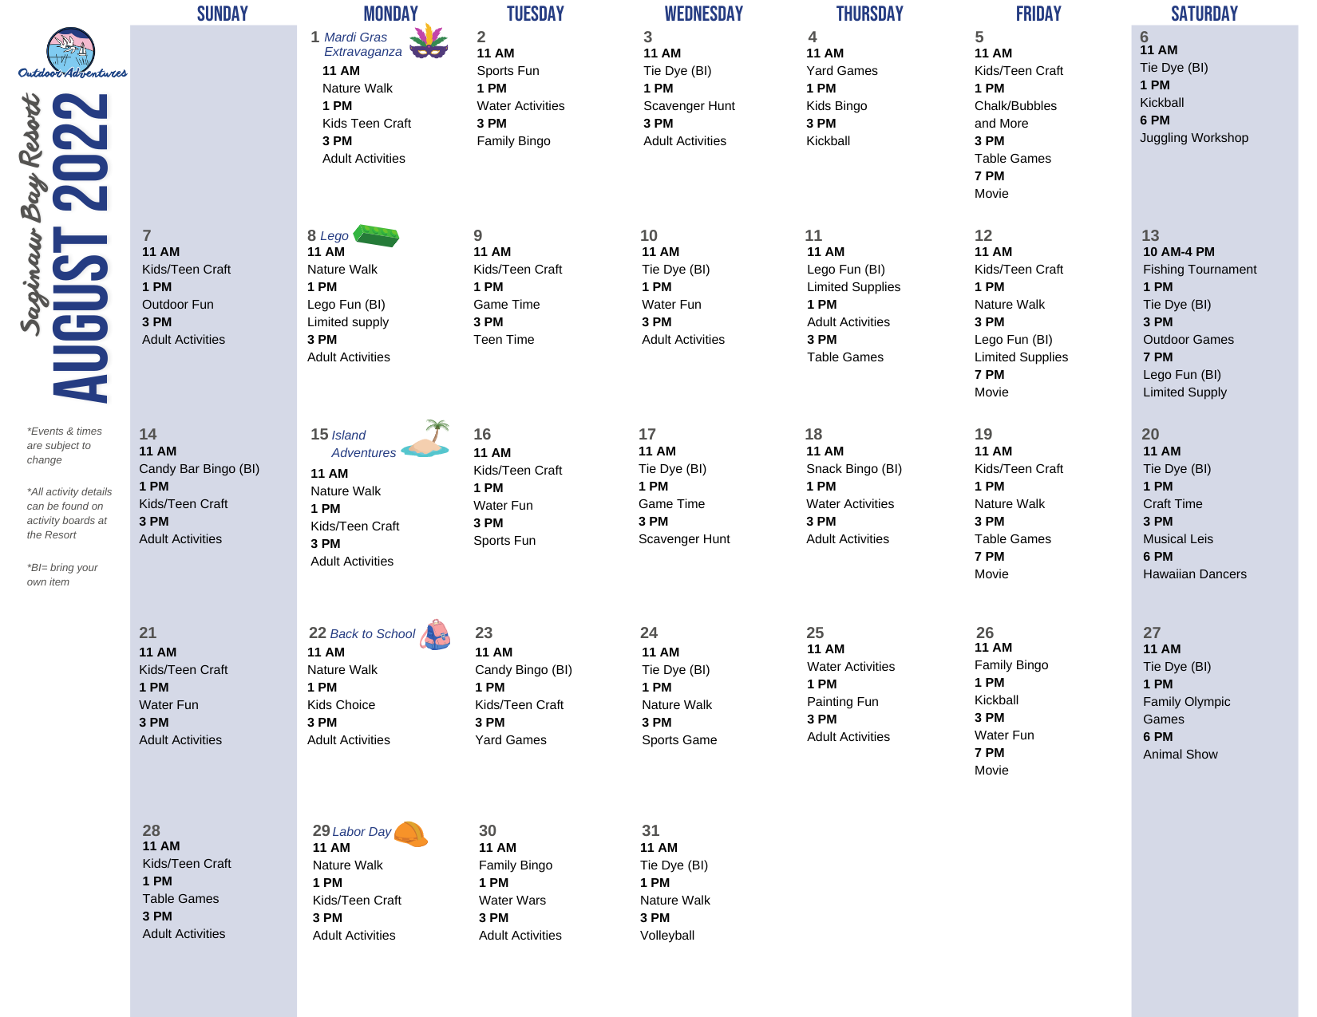Click the Saginaw Bay Resort script text
Screen dimensions: 1317x1017
pos(30,214)
